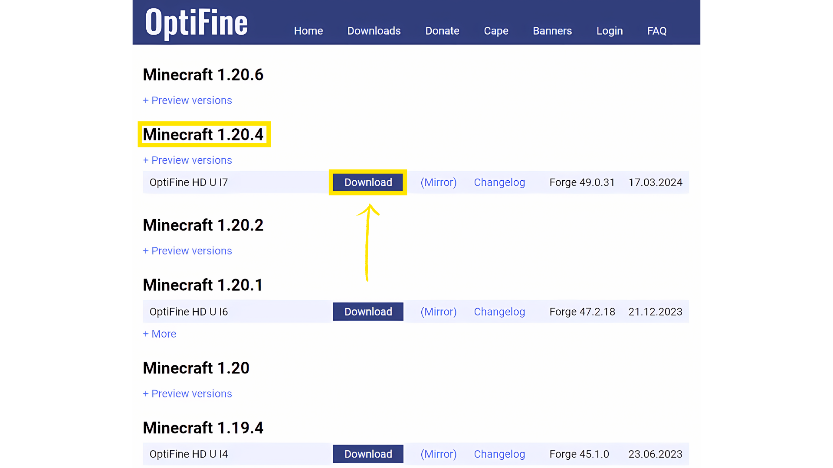Expand Preview versions under Minecraft 1.20.4

[187, 160]
